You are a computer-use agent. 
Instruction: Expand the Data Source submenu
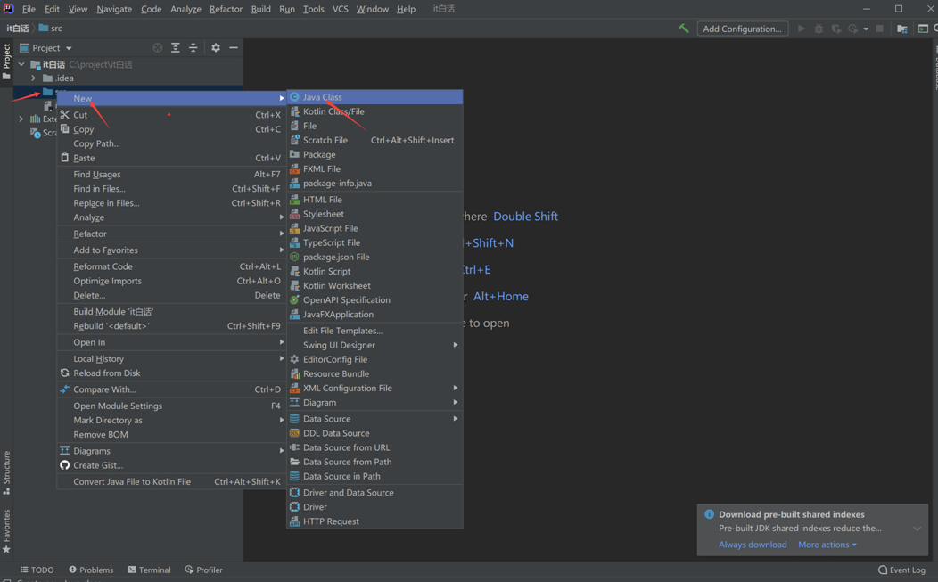point(375,419)
